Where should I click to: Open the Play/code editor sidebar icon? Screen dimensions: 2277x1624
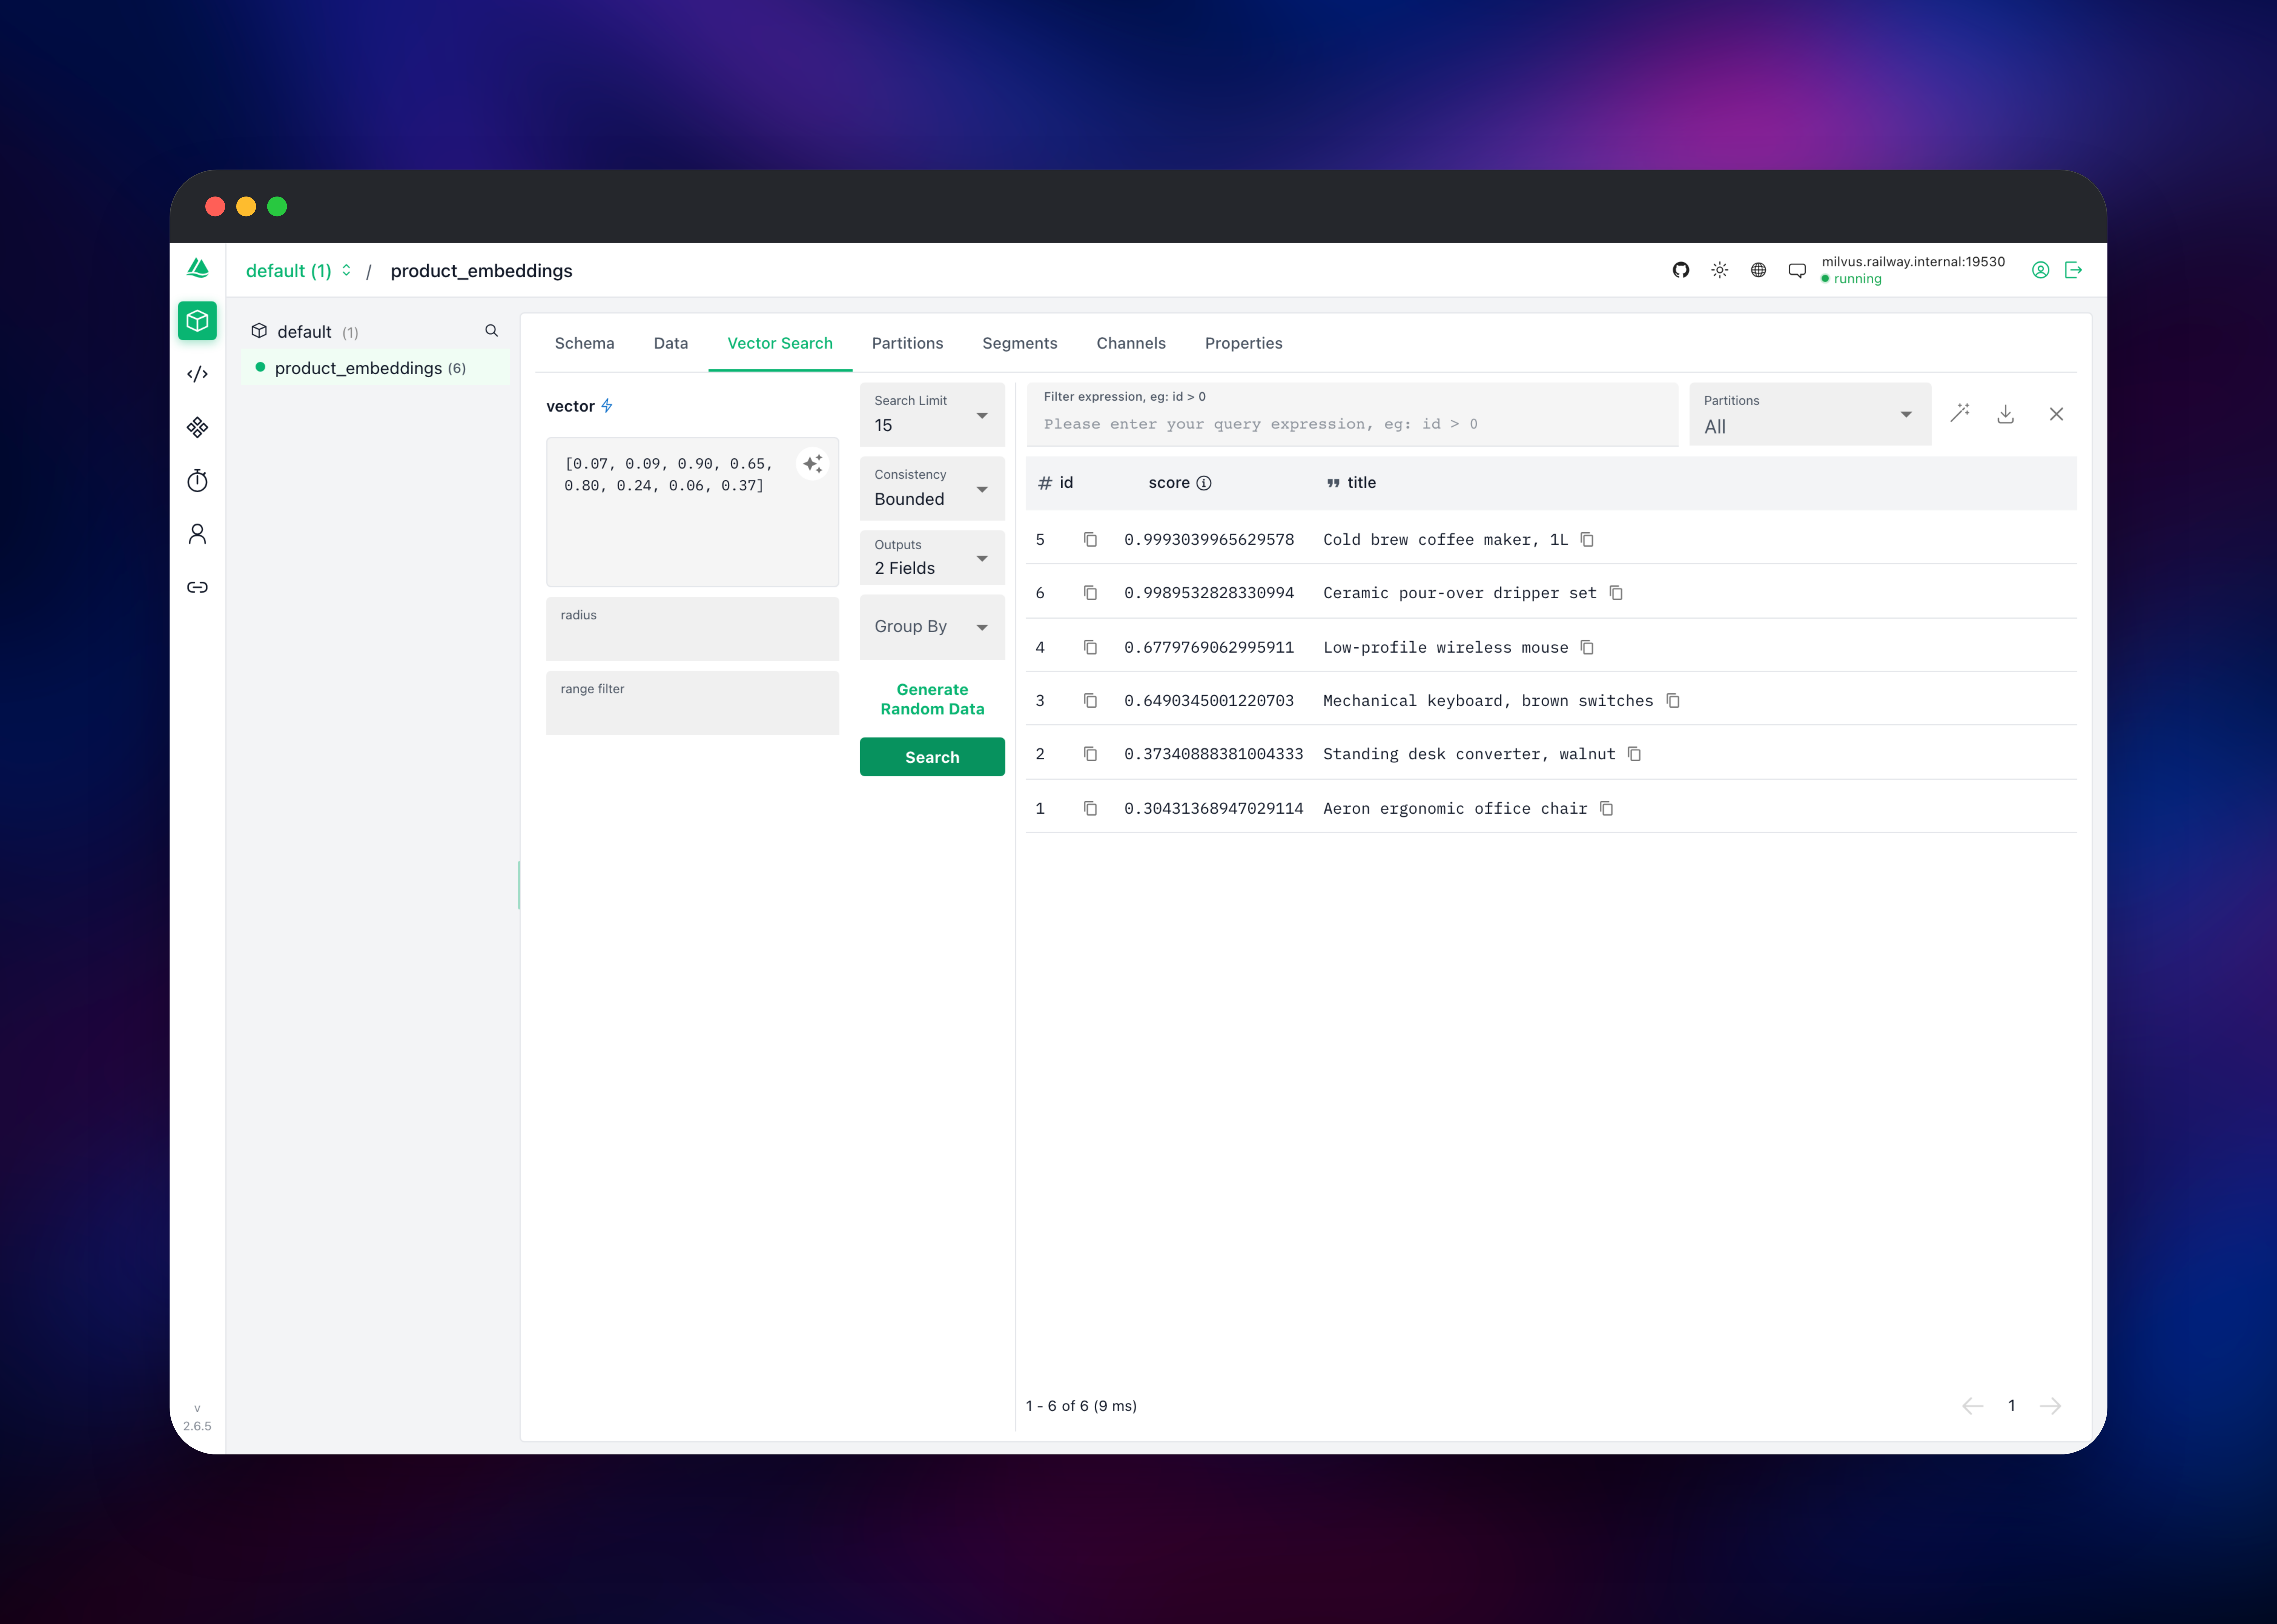[x=197, y=374]
